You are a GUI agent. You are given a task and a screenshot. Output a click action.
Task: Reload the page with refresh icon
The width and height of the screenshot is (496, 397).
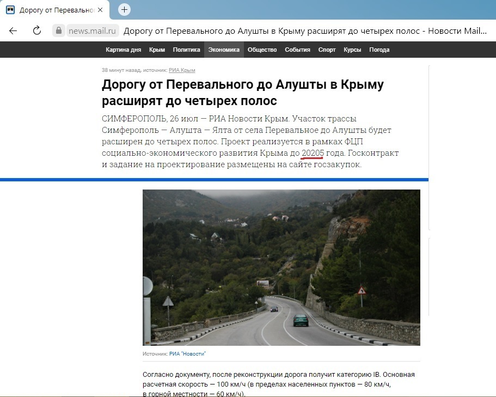[x=37, y=30]
